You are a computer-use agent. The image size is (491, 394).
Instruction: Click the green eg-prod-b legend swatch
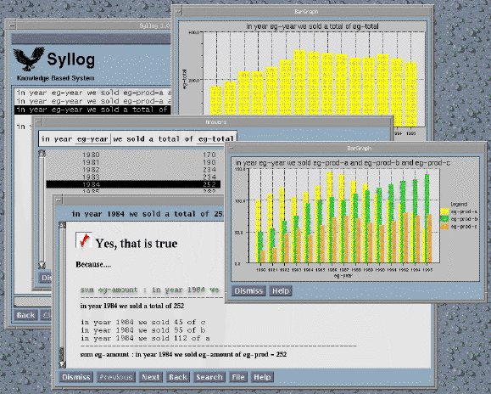(x=444, y=219)
